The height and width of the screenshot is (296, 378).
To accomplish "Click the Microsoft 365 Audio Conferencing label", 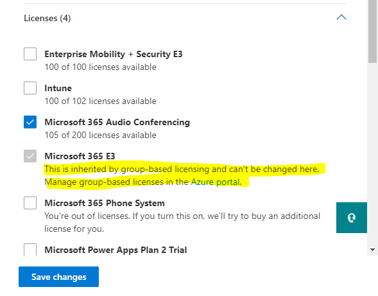I will pyautogui.click(x=117, y=122).
